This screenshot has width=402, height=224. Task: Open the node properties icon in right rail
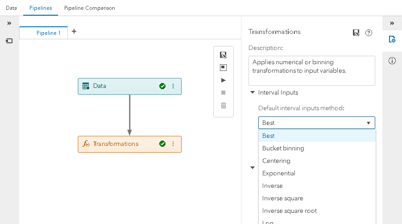pyautogui.click(x=392, y=39)
